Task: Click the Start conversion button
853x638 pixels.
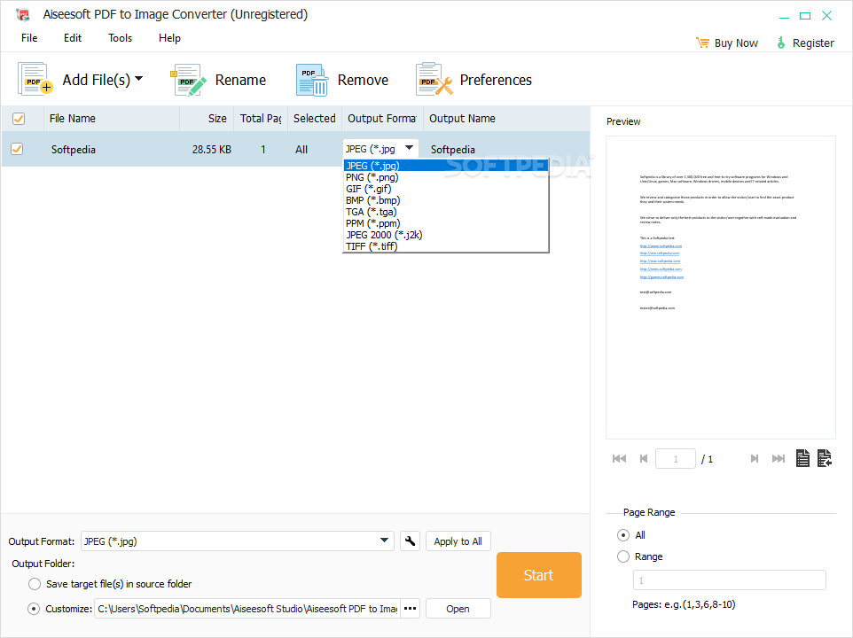Action: tap(539, 575)
